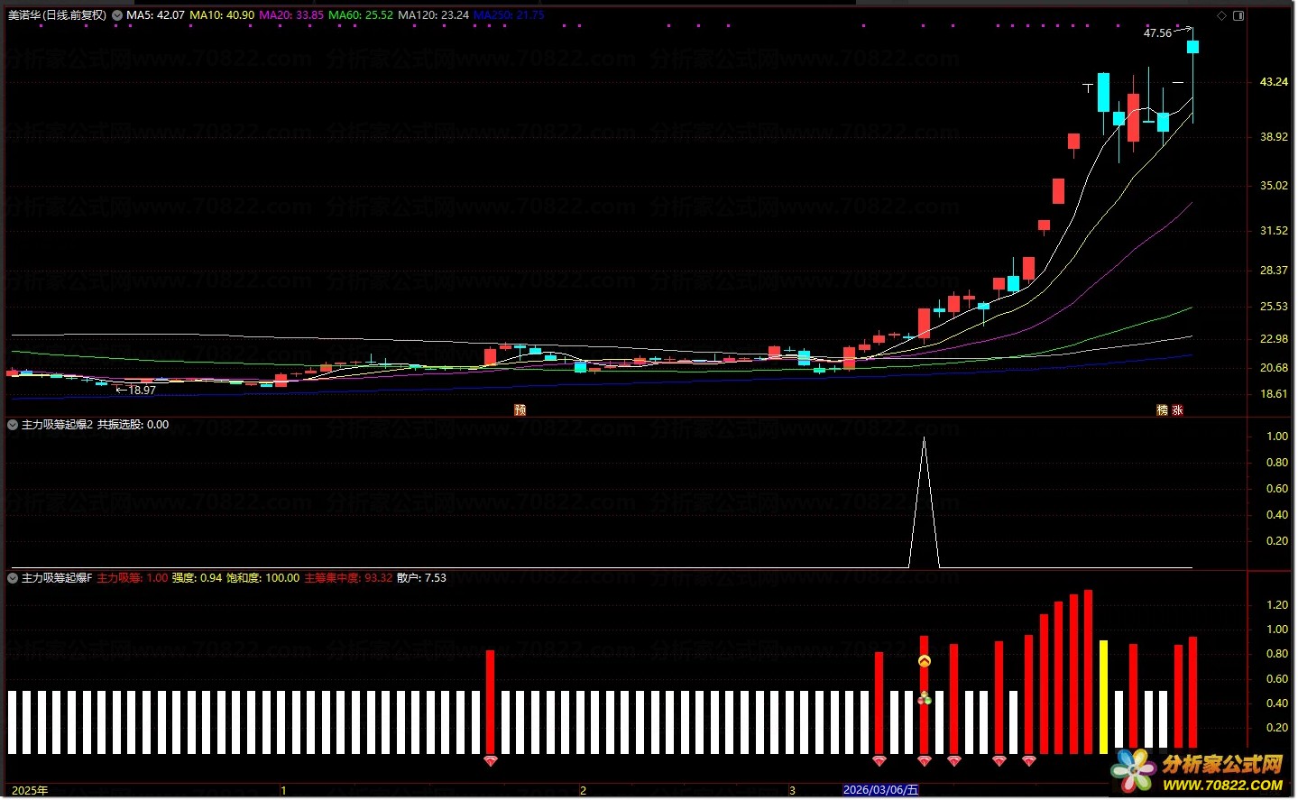
Task: Click the 预 forecast marker icon
Action: point(520,410)
